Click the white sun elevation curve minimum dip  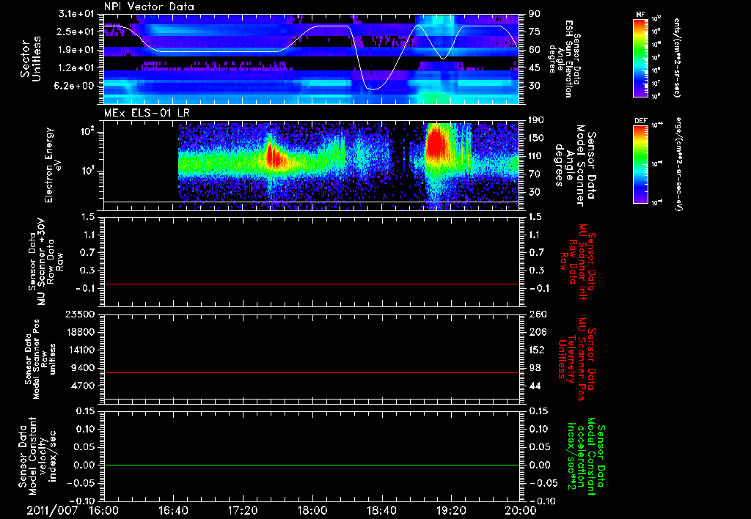pos(372,89)
